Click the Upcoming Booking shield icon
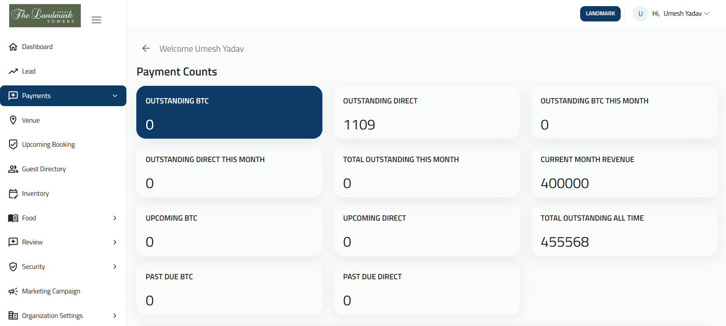Image resolution: width=726 pixels, height=326 pixels. click(13, 144)
